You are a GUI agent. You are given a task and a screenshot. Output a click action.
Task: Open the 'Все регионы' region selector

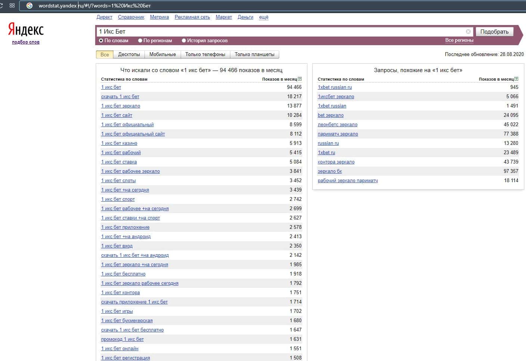click(459, 40)
